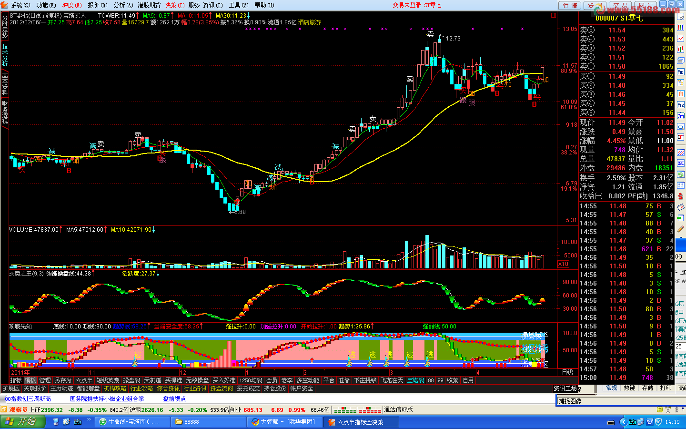Image resolution: width=686 pixels, height=429 pixels.
Task: Switch to the 分时走势 side tab
Action: [x=5, y=26]
